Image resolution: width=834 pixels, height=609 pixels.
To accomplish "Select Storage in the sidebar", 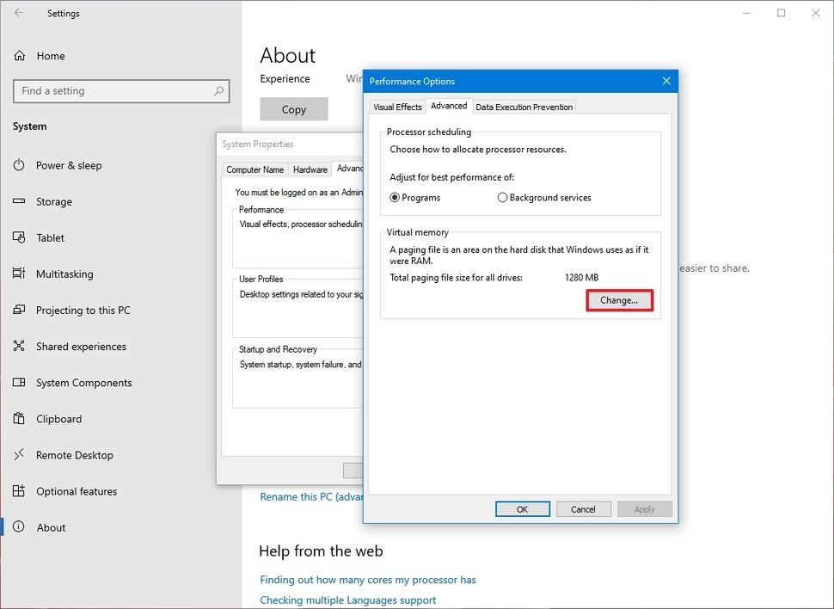I will [52, 201].
